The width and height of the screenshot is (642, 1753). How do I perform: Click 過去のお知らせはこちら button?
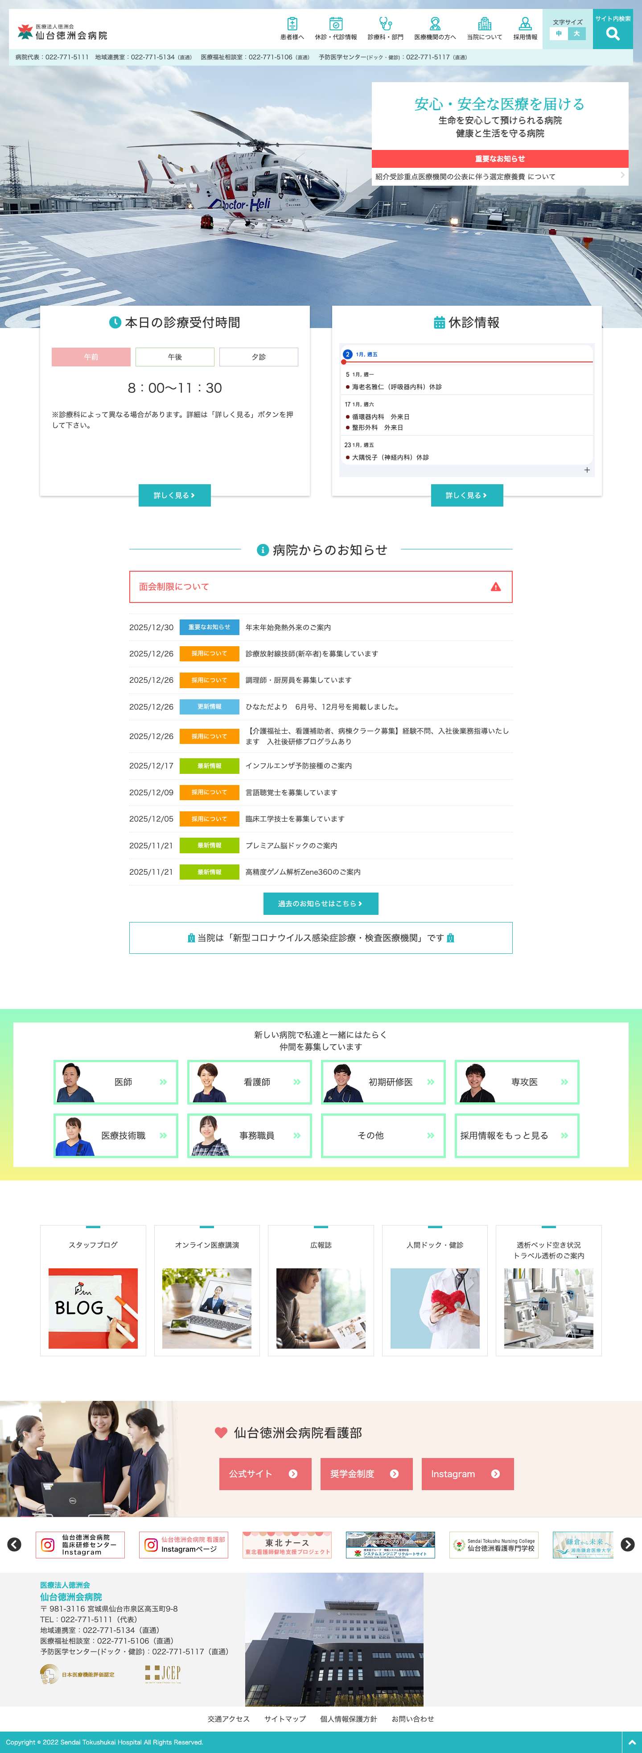pos(321,904)
